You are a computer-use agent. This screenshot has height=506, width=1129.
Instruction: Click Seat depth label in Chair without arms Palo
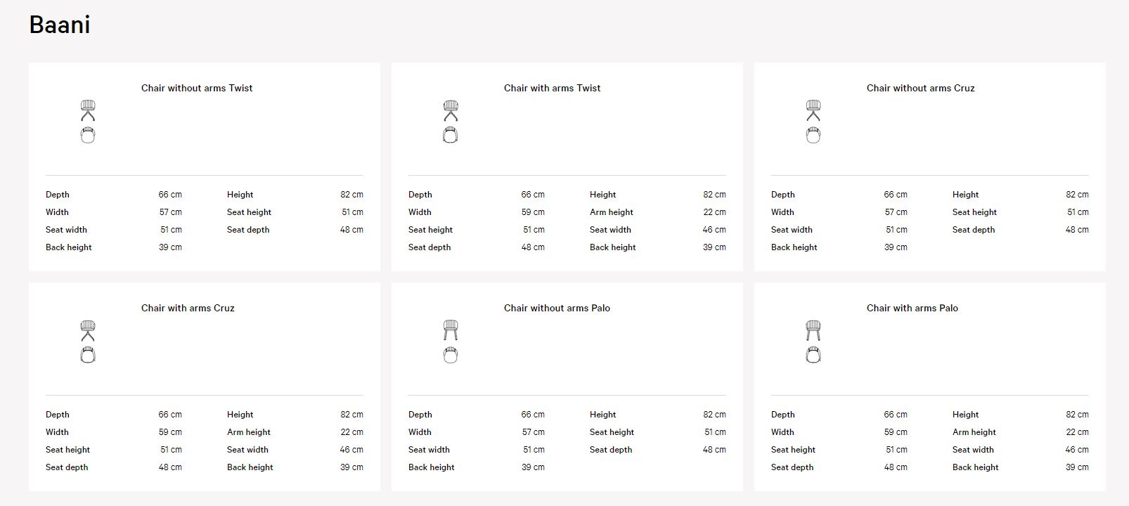coord(611,450)
